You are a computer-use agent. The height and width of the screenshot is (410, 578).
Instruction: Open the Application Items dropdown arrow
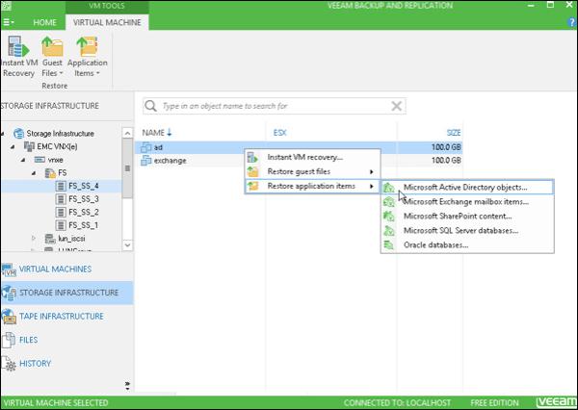[98, 73]
